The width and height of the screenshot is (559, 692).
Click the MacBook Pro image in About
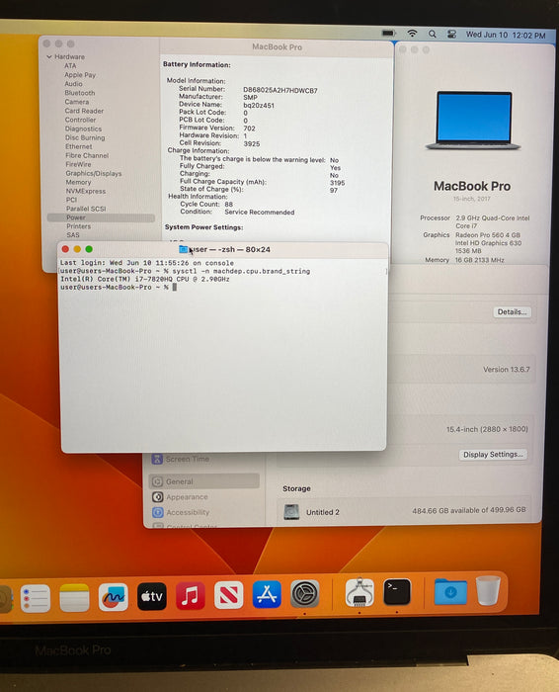pyautogui.click(x=473, y=121)
